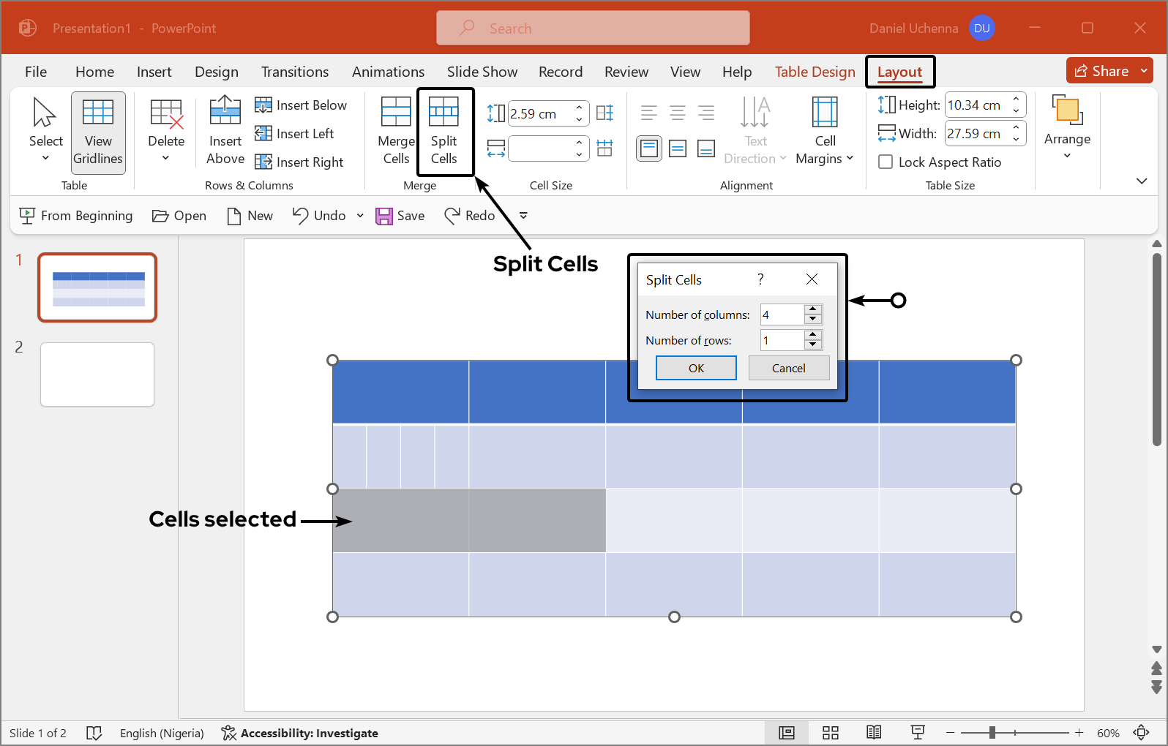Click OK in Split Cells dialog

tap(696, 368)
